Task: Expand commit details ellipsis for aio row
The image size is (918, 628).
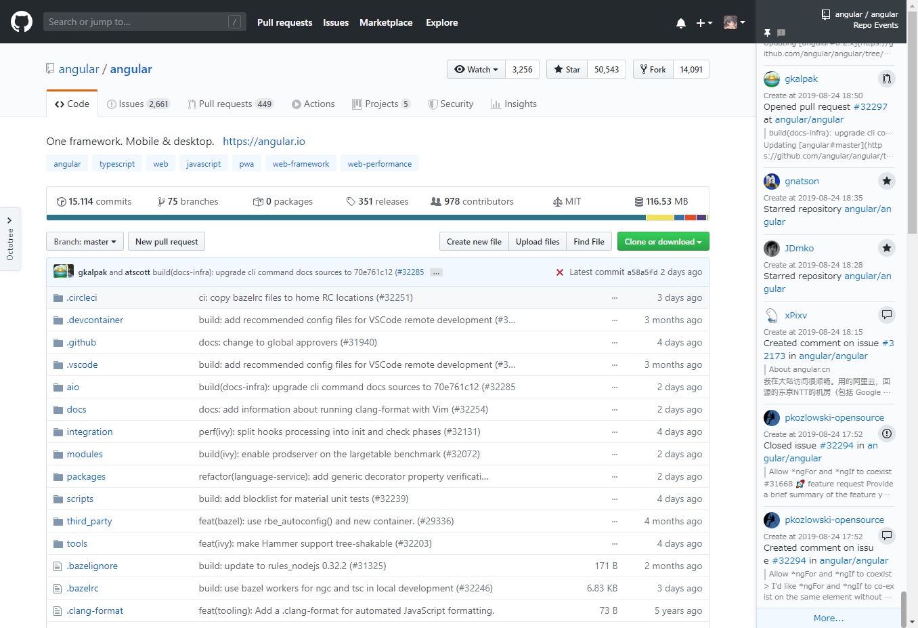Action: [615, 388]
